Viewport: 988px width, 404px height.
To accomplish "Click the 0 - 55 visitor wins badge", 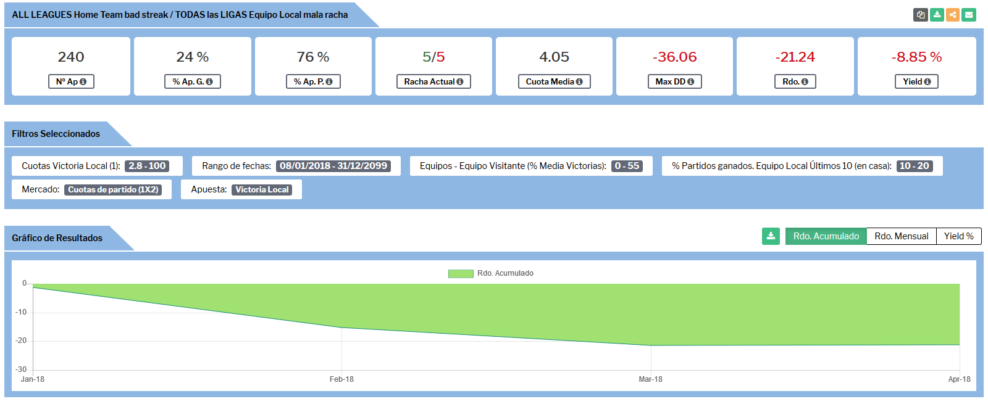I will click(627, 166).
